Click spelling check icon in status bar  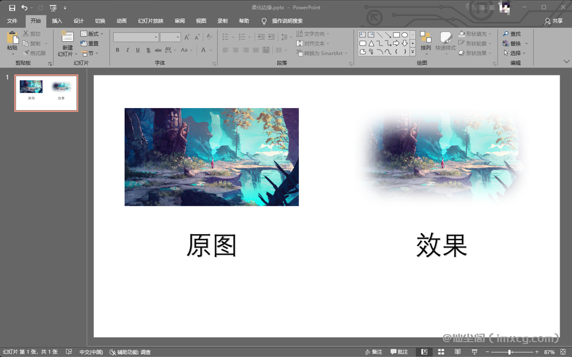(x=69, y=352)
